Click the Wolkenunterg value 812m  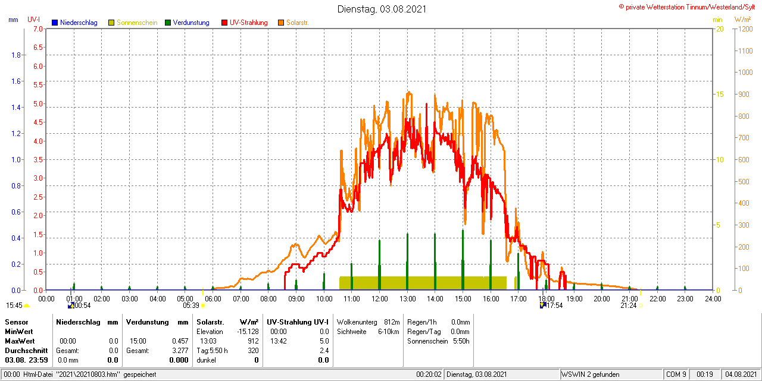[392, 322]
